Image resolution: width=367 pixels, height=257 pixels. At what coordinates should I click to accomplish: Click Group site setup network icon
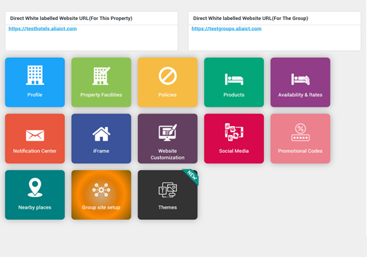pyautogui.click(x=101, y=189)
